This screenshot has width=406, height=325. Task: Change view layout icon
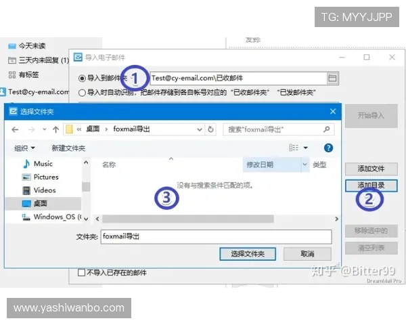(x=294, y=148)
